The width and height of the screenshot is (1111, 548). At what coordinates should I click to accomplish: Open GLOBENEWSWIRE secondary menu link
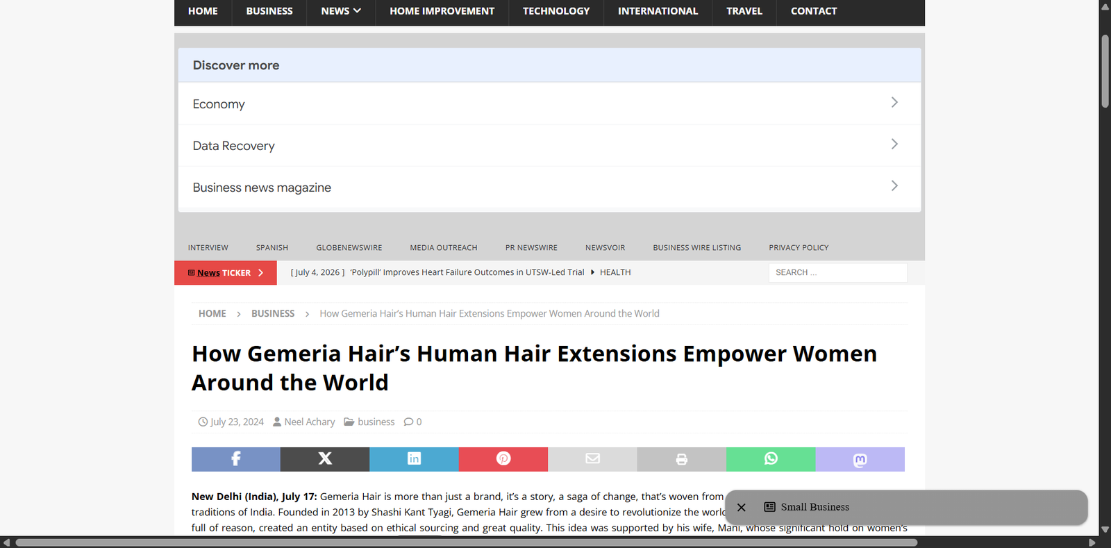pos(349,247)
